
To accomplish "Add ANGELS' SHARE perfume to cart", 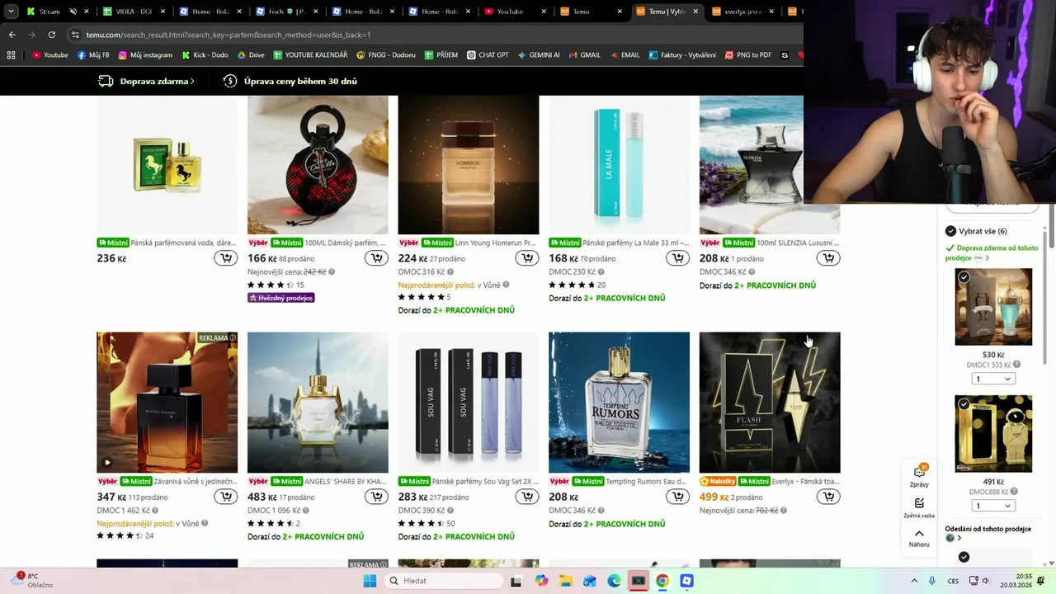I will (376, 497).
